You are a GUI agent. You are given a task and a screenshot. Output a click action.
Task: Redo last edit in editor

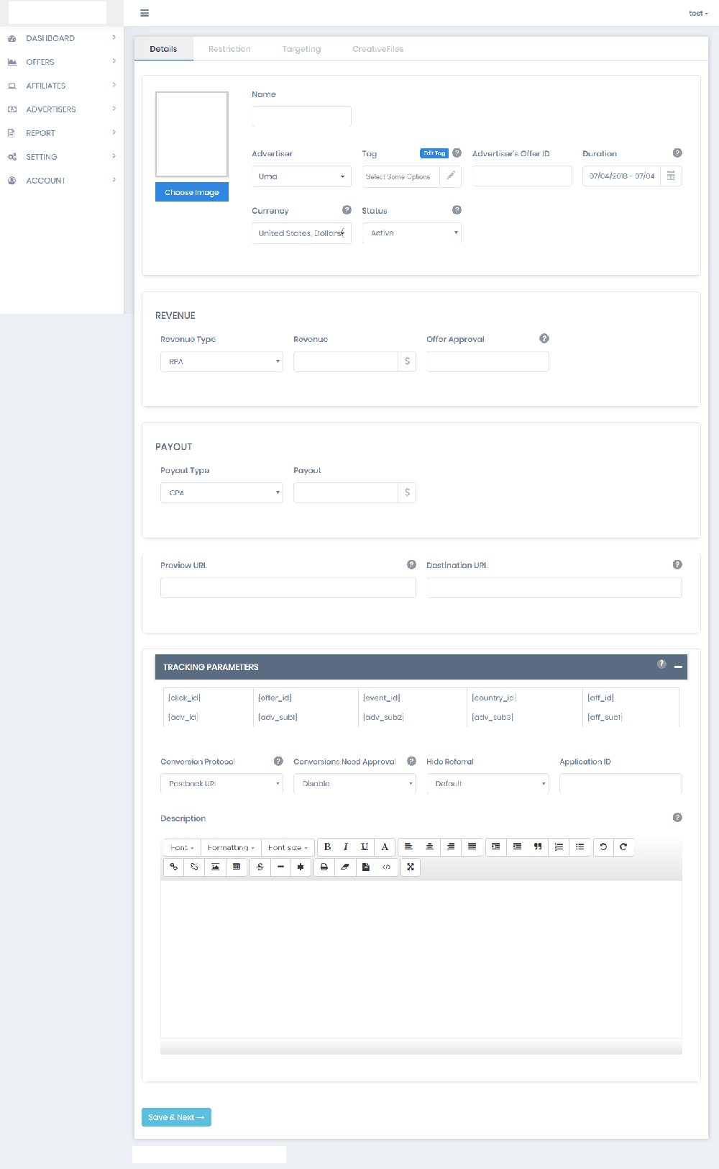pyautogui.click(x=623, y=847)
